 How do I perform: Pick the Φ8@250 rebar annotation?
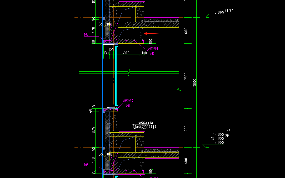128,100
